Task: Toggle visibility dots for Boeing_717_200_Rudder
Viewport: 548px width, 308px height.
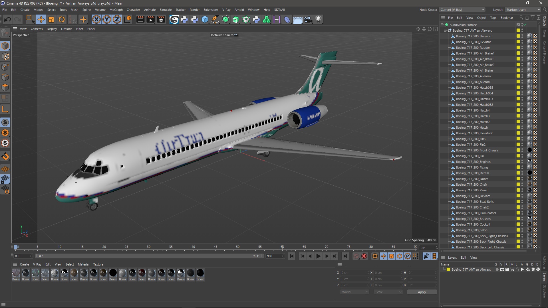Action: 522,48
